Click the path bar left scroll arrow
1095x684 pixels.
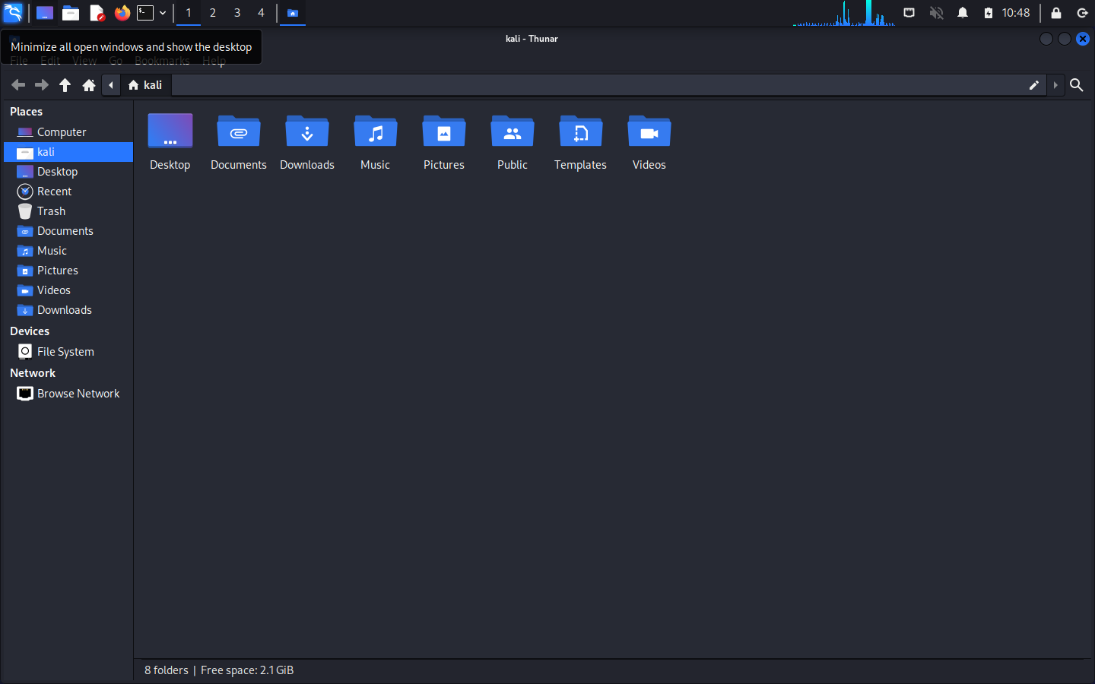pos(111,85)
